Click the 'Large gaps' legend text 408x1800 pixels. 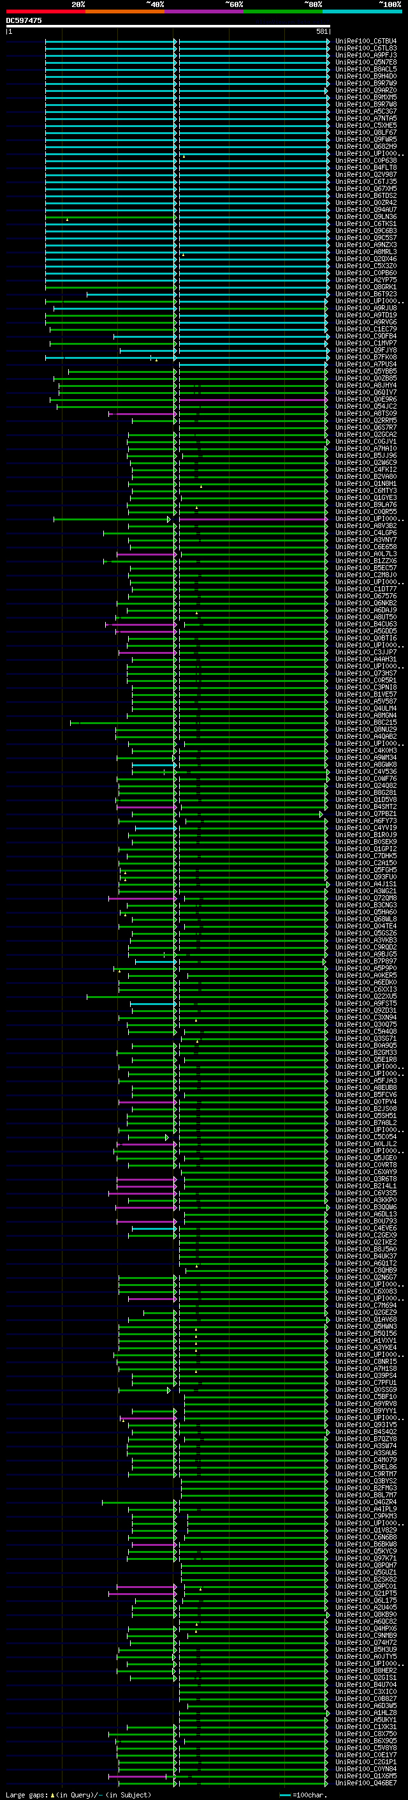tap(27, 1794)
